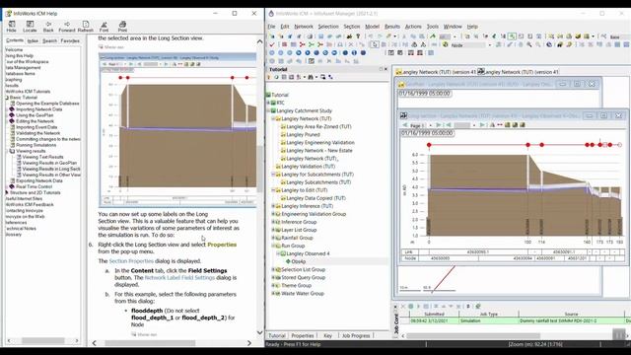Open the Window menu
Viewport: 631px width, 355px height.
pyautogui.click(x=453, y=27)
